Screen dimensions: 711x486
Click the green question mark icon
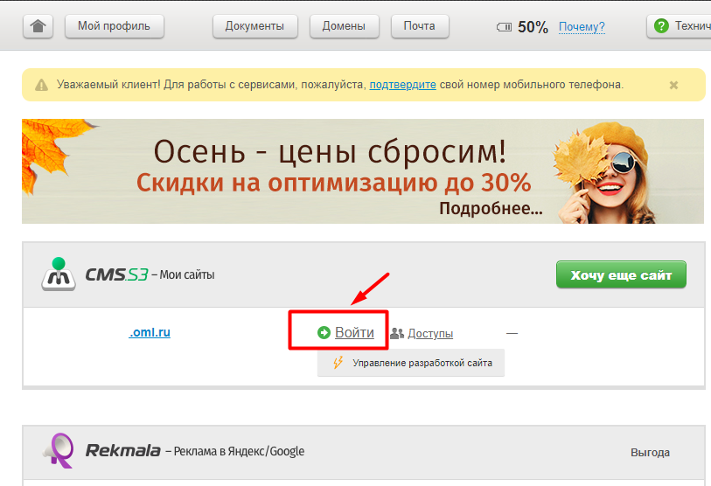click(x=661, y=26)
